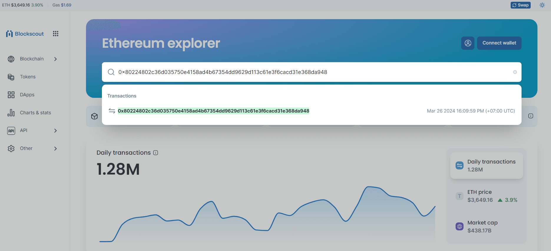Expand the Other menu chevron
This screenshot has width=551, height=251.
pos(55,148)
